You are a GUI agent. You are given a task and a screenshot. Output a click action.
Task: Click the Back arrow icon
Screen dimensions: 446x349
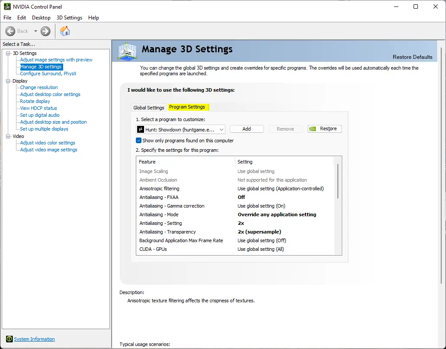click(10, 31)
